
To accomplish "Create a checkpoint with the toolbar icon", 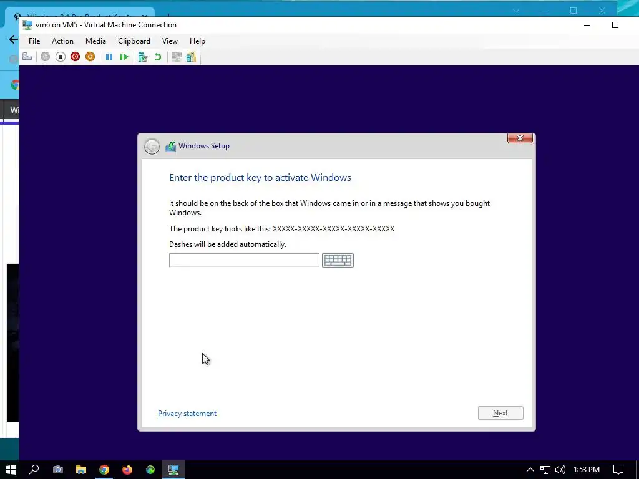I will [143, 57].
